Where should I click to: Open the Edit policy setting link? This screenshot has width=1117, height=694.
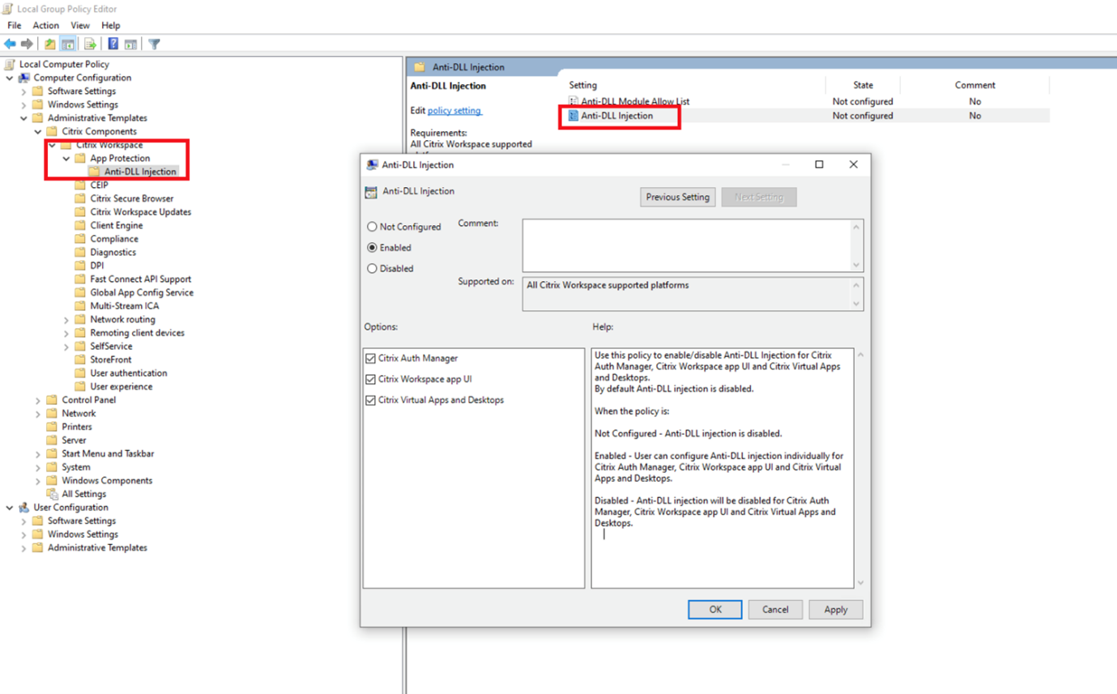[454, 110]
